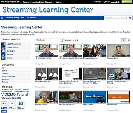Click the Twitter tweet count box
133x113 pixels.
[12, 103]
